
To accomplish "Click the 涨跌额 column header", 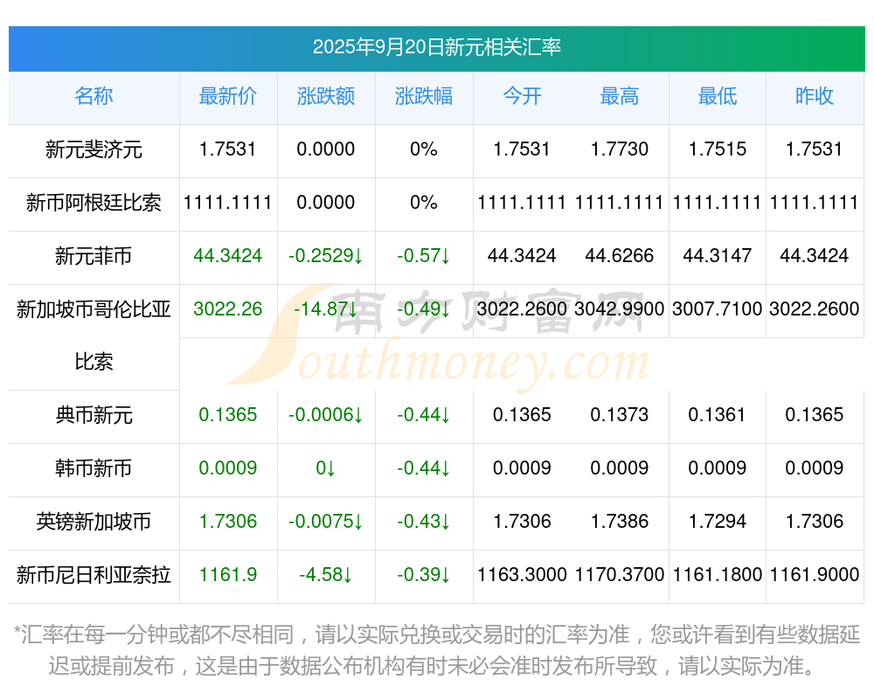I will click(325, 96).
